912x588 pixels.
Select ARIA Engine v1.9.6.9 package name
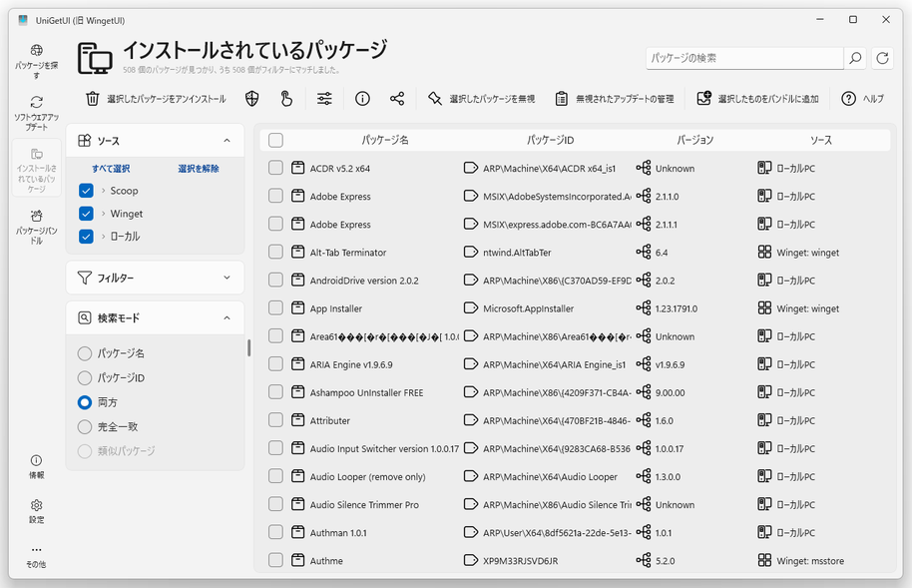click(x=351, y=364)
